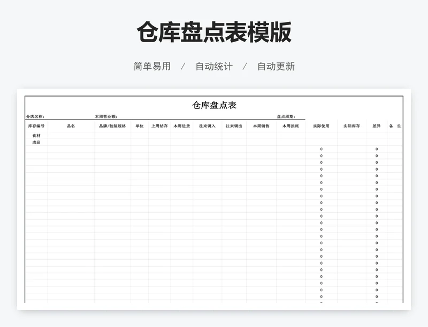Screen dimensions: 428x327
Task: Select the 往来调出 column header
Action: [234, 126]
